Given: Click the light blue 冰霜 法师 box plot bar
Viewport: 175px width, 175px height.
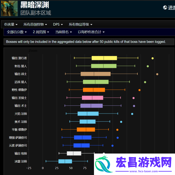Looking at the screenshot, I should (x=65, y=161).
